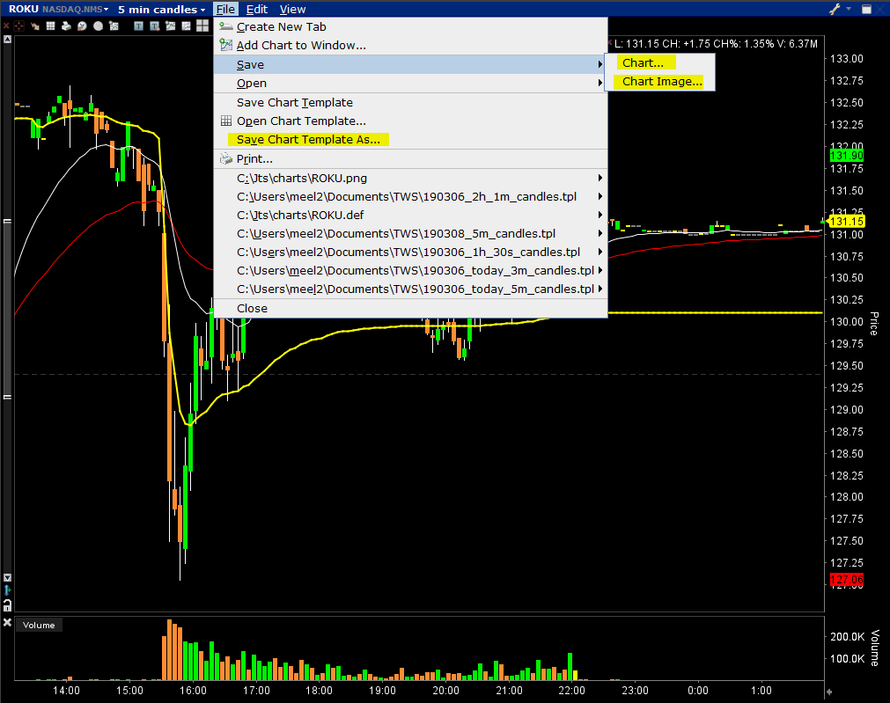Click the wrench configuration icon
This screenshot has width=890, height=703.
[x=835, y=9]
